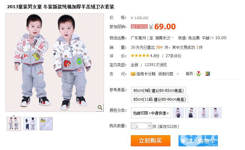Click the credit card installment icon
245x150 pixels.
point(133,74)
